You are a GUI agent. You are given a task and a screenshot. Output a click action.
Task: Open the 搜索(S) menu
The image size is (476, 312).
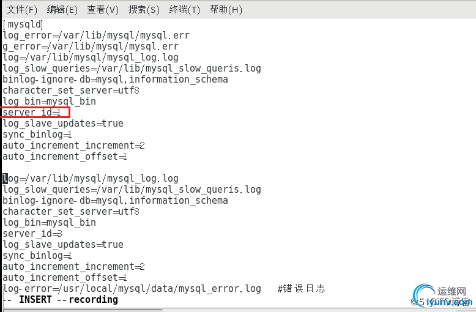coord(144,10)
